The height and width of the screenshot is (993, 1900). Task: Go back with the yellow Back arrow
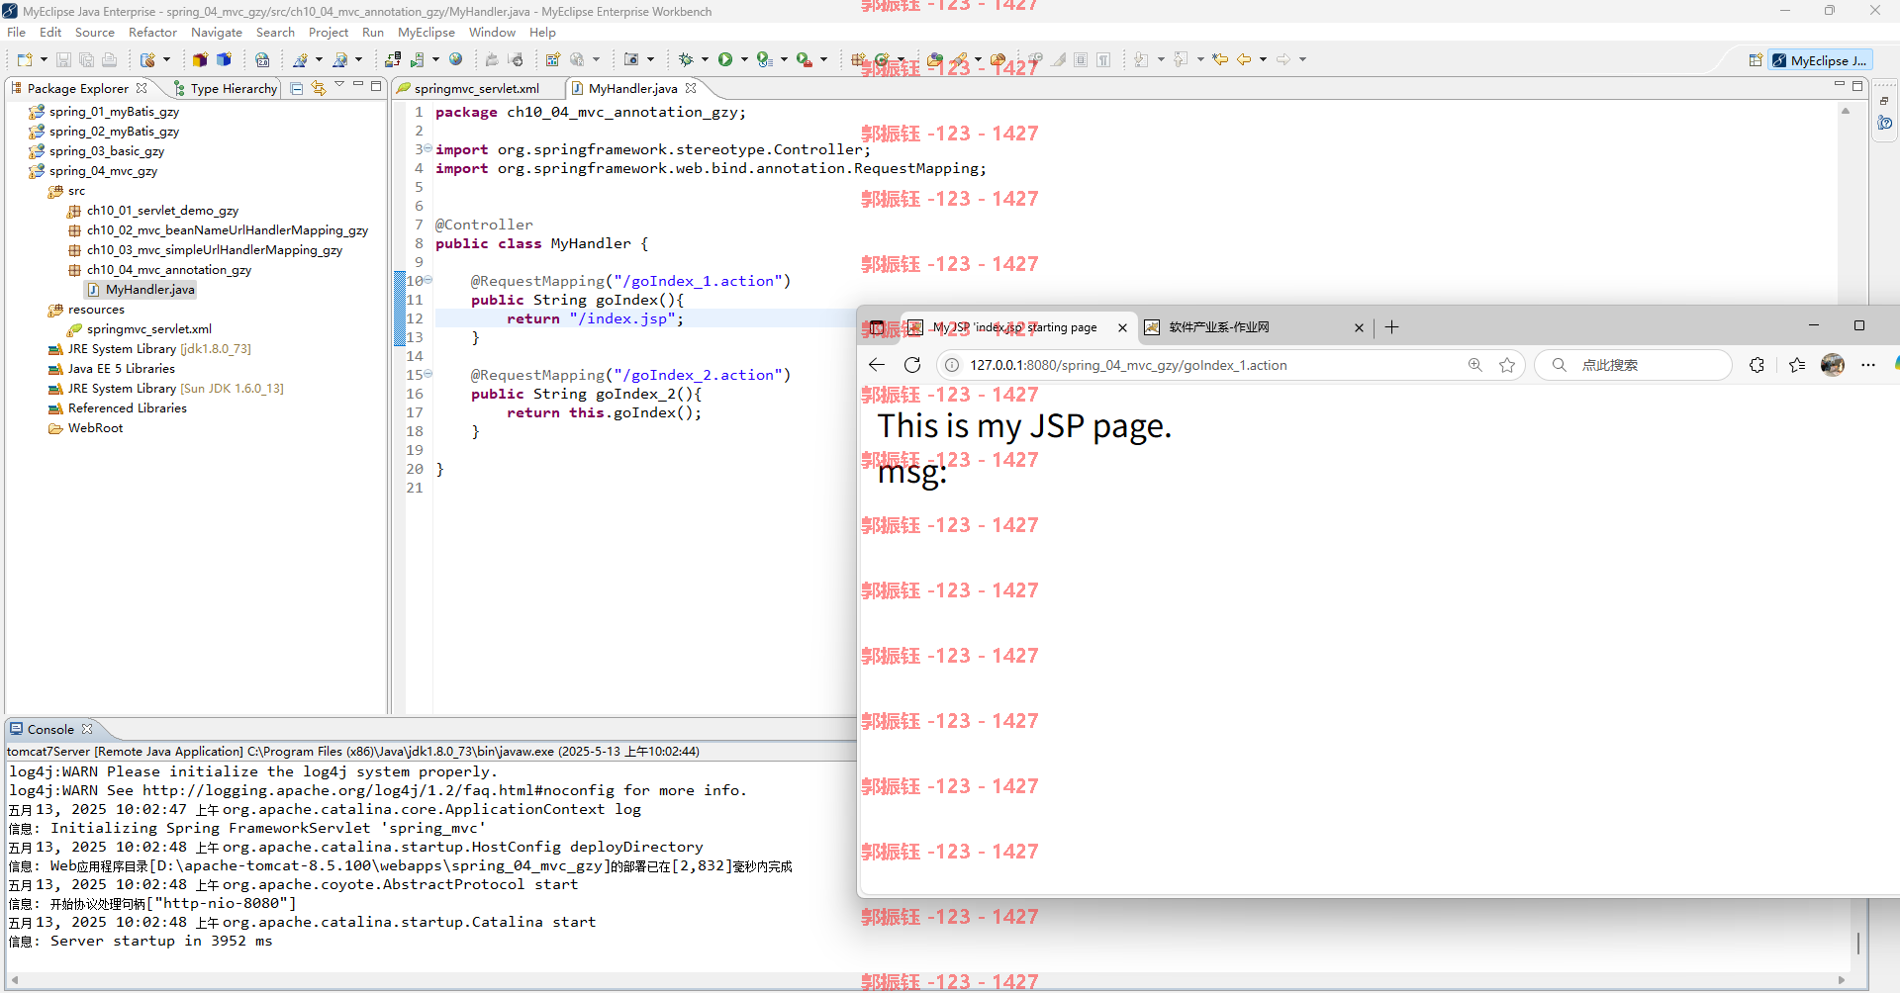(1244, 59)
